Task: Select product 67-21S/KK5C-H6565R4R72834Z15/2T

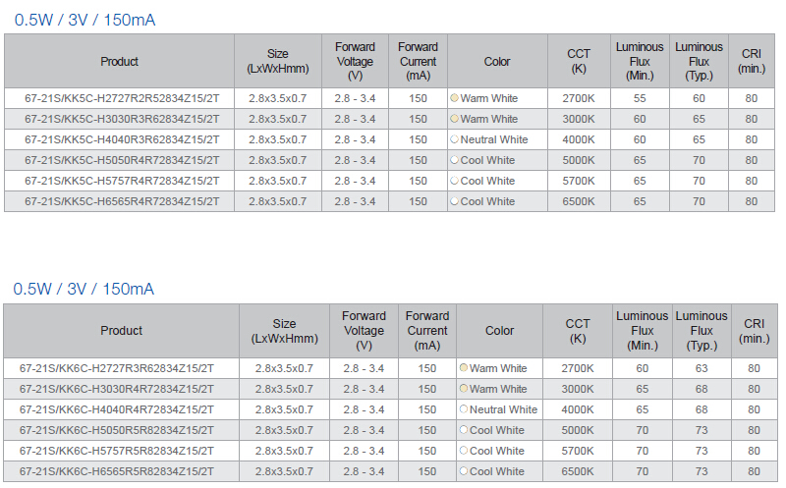Action: [122, 201]
